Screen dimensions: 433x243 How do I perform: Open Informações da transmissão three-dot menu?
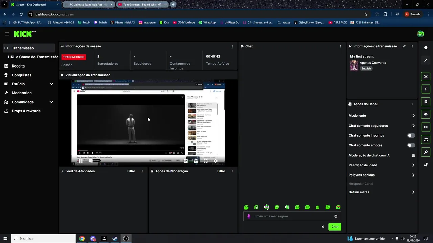coord(412,46)
